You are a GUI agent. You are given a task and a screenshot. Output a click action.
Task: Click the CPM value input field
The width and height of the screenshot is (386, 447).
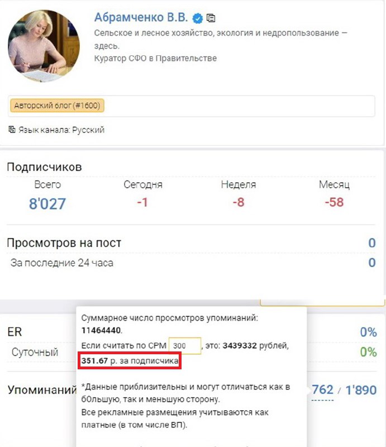point(185,346)
